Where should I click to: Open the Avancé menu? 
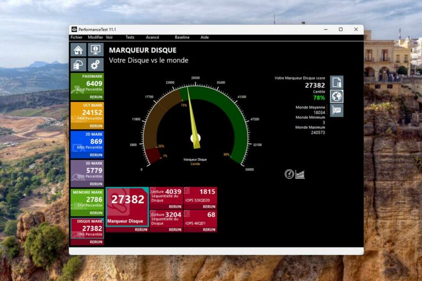pos(153,37)
